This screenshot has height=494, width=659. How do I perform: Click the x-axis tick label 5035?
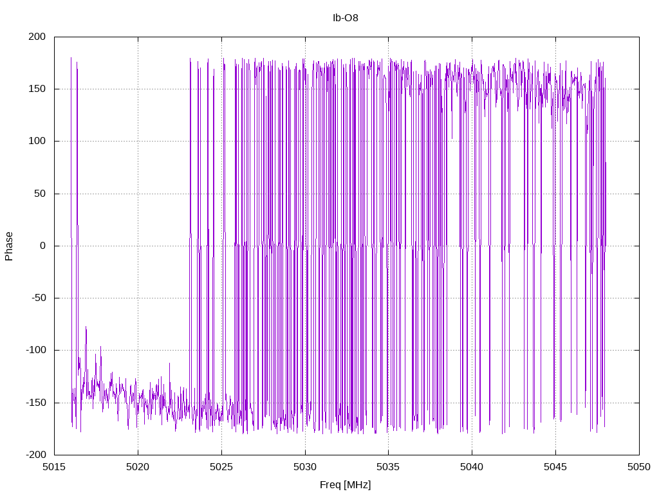[388, 467]
